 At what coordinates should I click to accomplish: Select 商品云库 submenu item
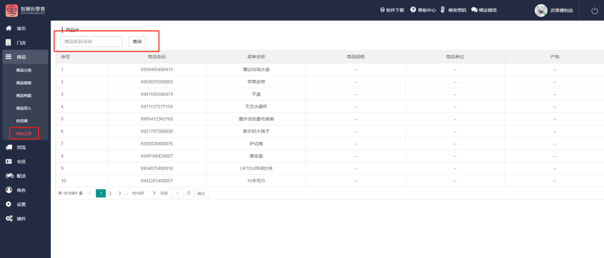coord(24,134)
